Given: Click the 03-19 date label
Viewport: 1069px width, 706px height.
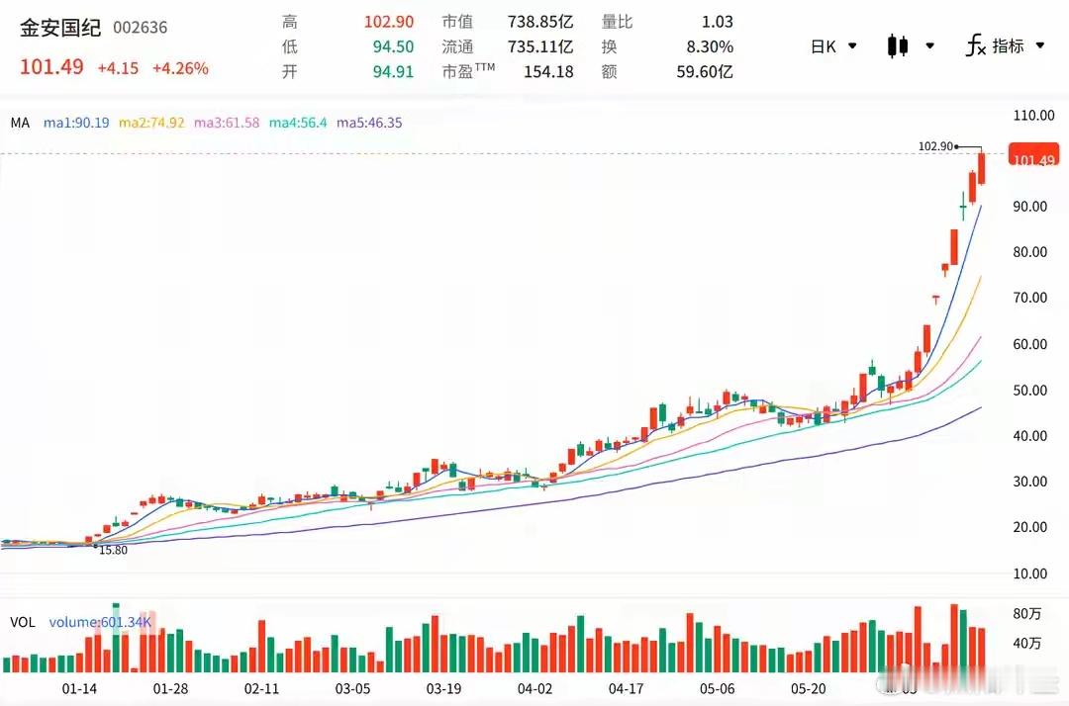Looking at the screenshot, I should 443,689.
